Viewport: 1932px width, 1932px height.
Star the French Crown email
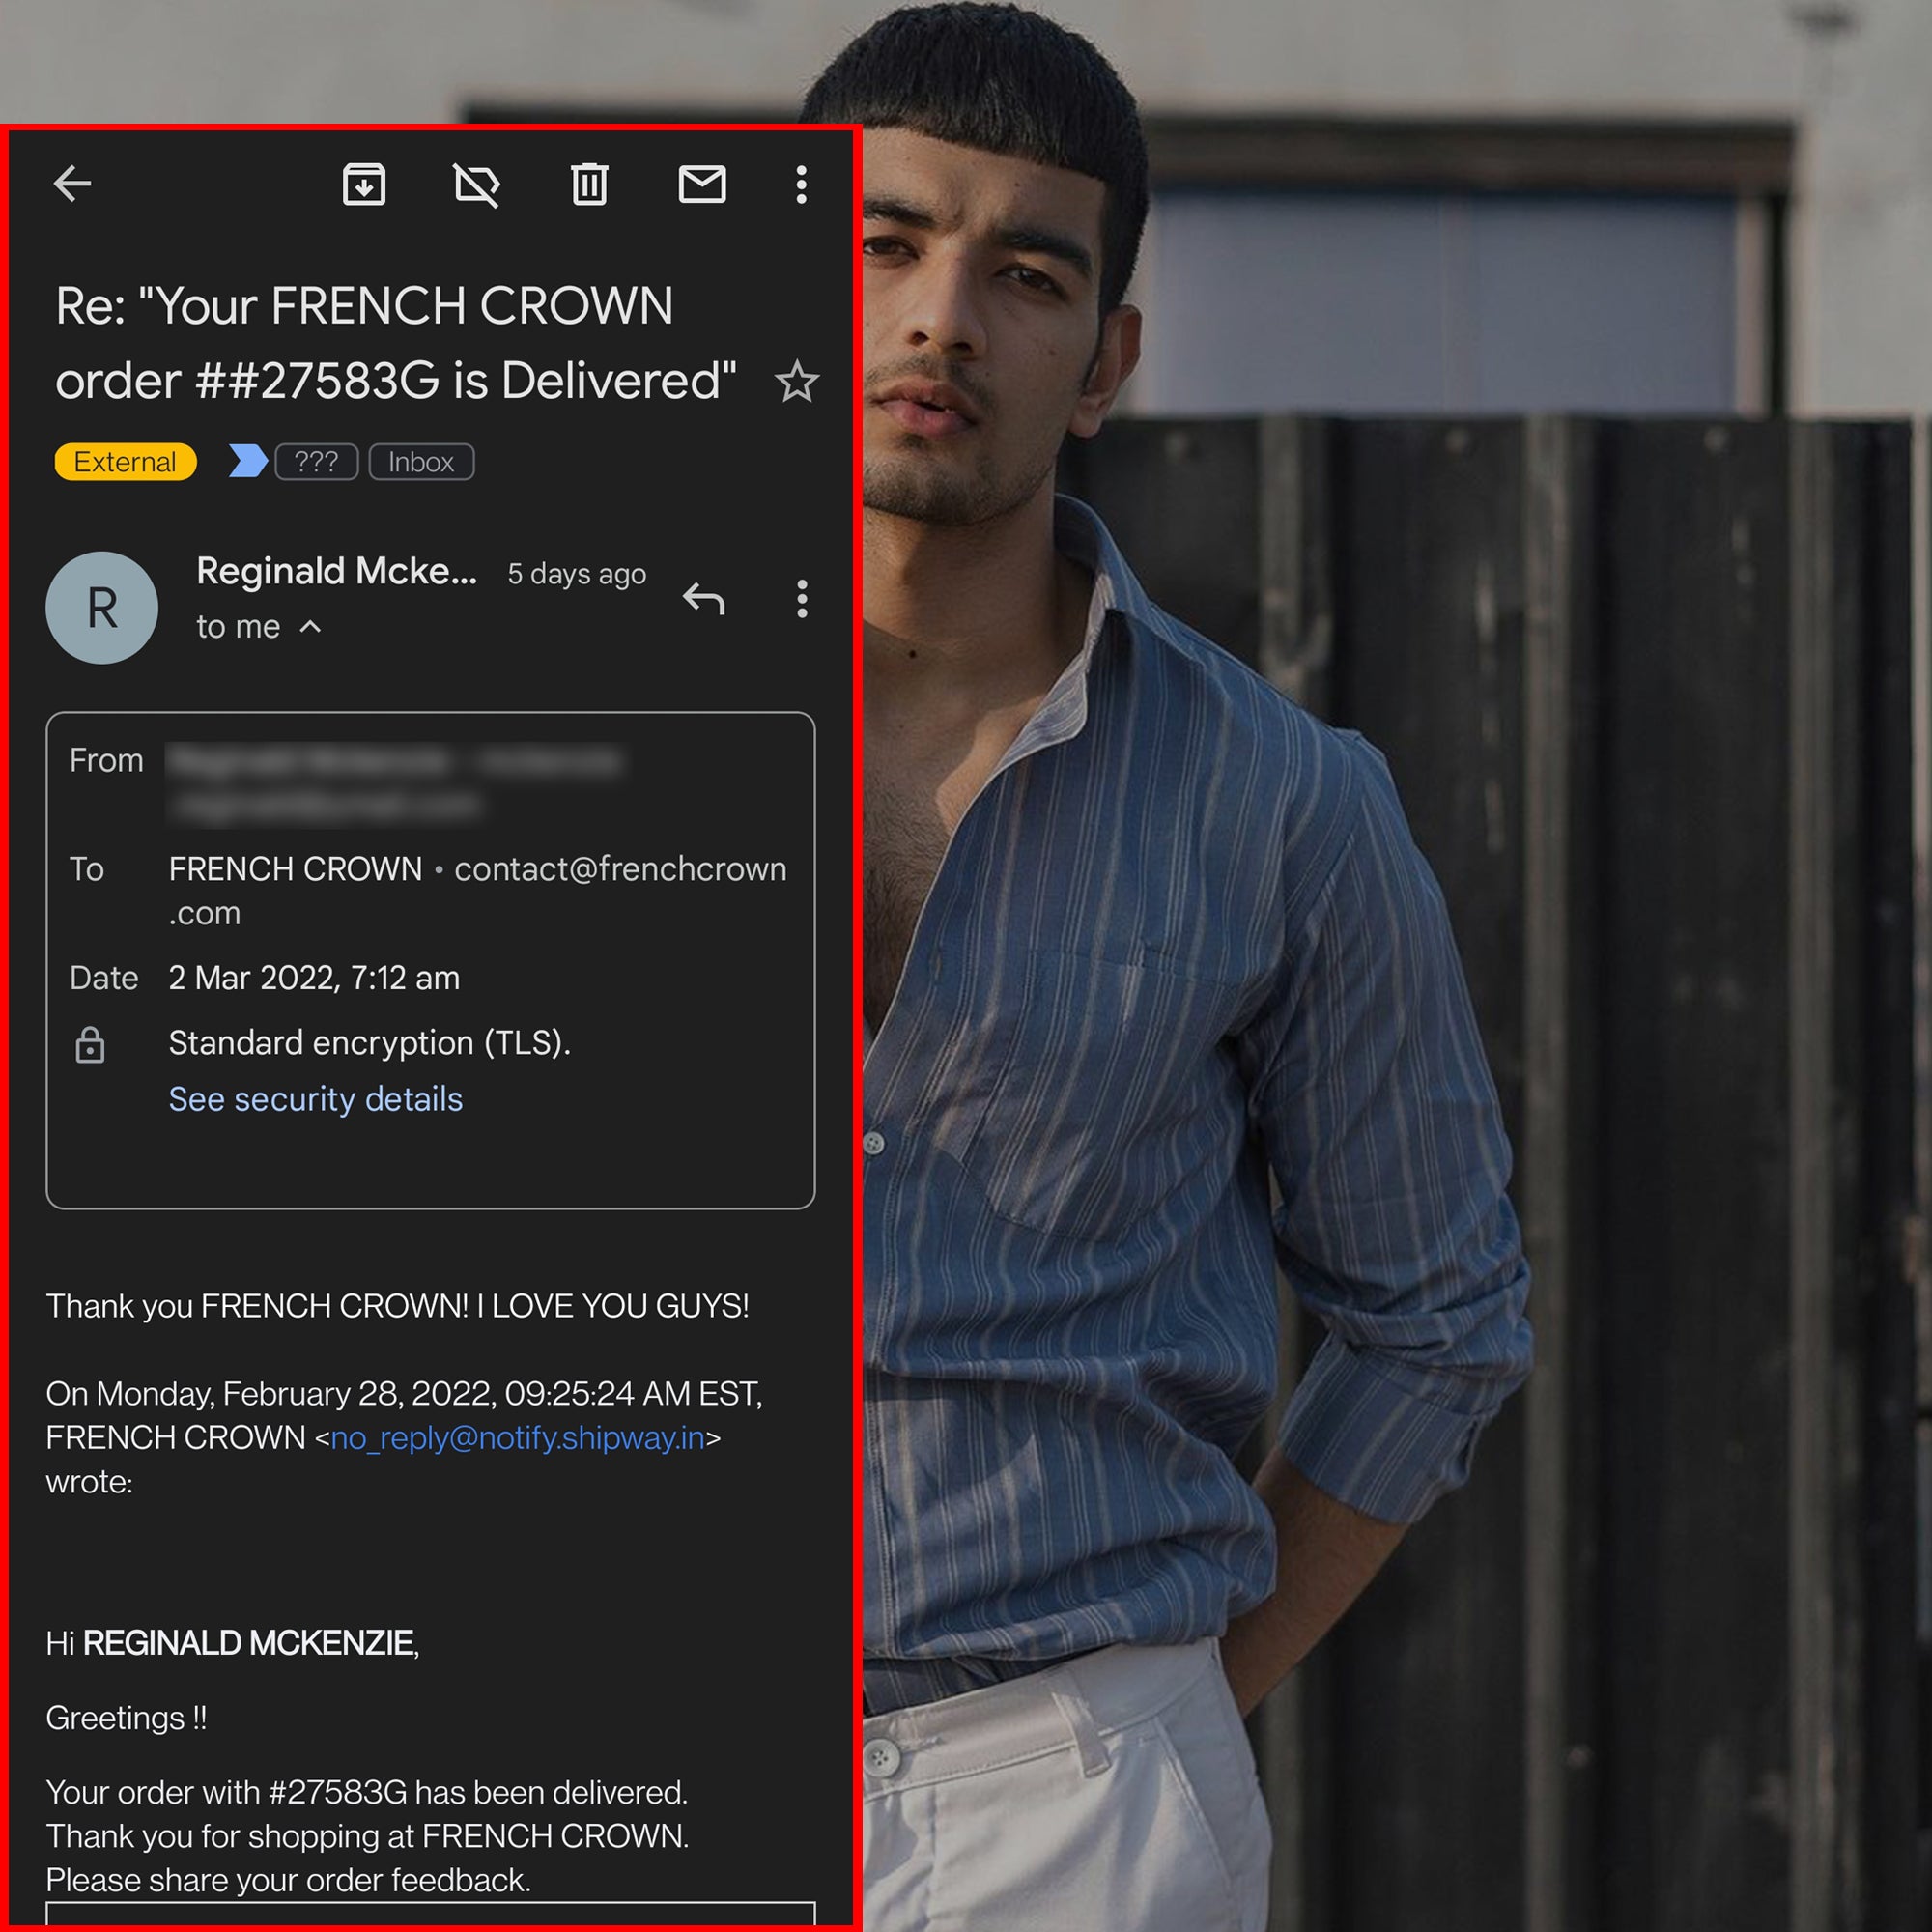point(797,381)
